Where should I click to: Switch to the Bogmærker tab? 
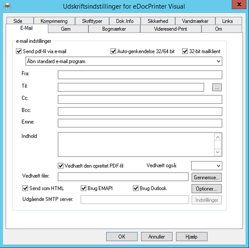pyautogui.click(x=114, y=29)
